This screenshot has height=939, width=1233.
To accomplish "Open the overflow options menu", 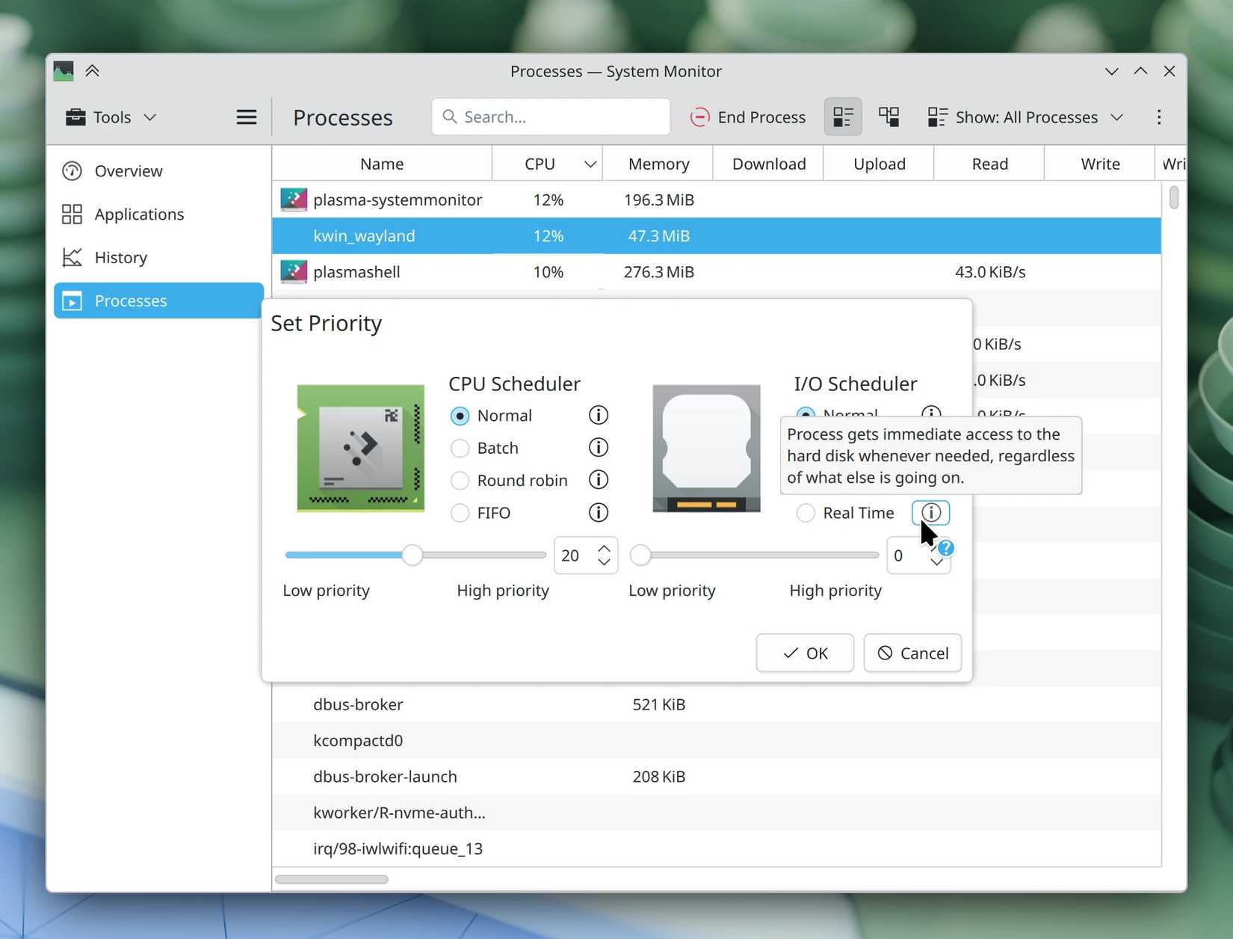I will coord(1159,117).
